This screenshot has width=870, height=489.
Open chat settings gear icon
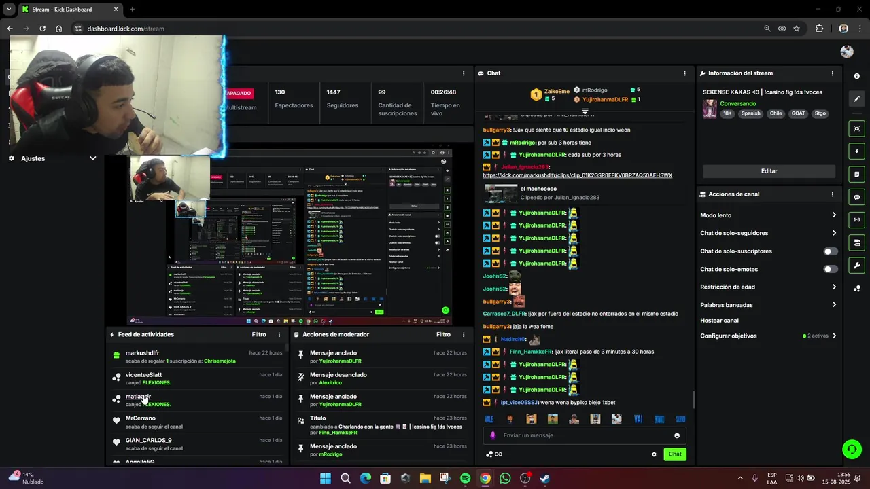654,454
